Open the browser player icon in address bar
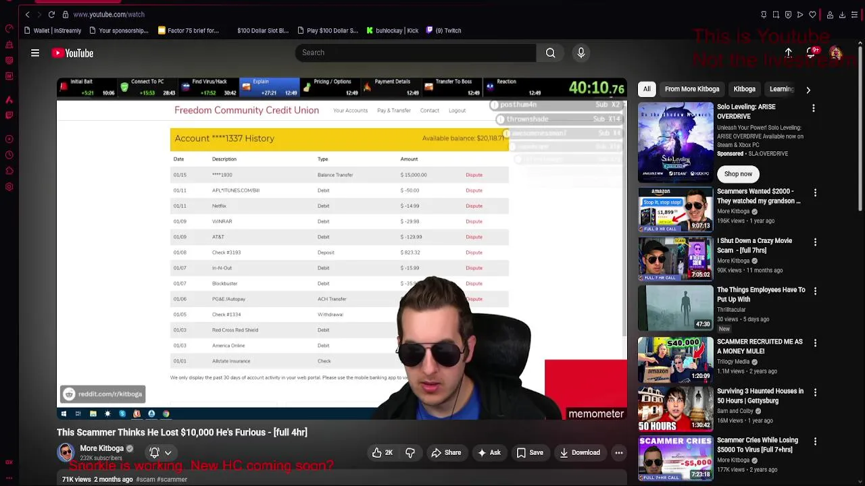This screenshot has width=865, height=486. 800,14
